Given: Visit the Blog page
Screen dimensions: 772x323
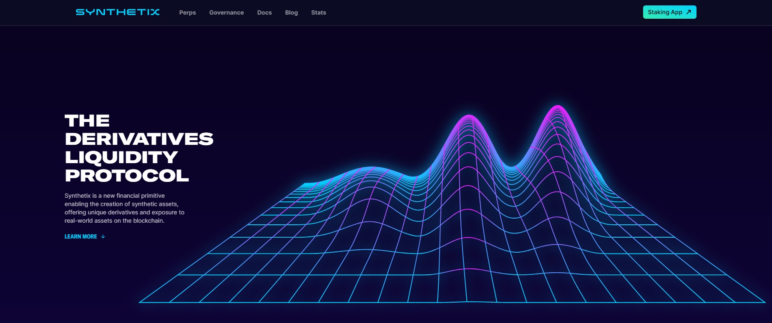Looking at the screenshot, I should (292, 12).
